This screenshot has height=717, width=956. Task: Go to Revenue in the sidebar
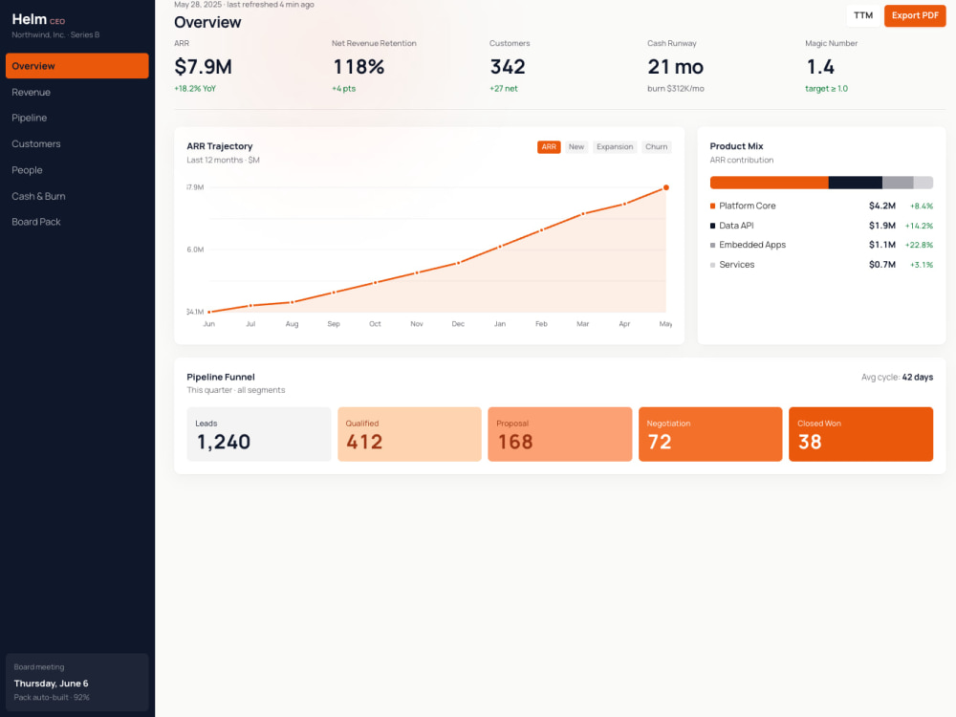click(76, 92)
